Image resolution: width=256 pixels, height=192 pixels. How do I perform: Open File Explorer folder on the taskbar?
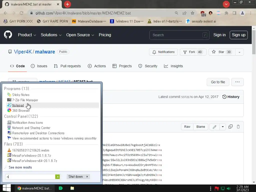click(x=72, y=188)
